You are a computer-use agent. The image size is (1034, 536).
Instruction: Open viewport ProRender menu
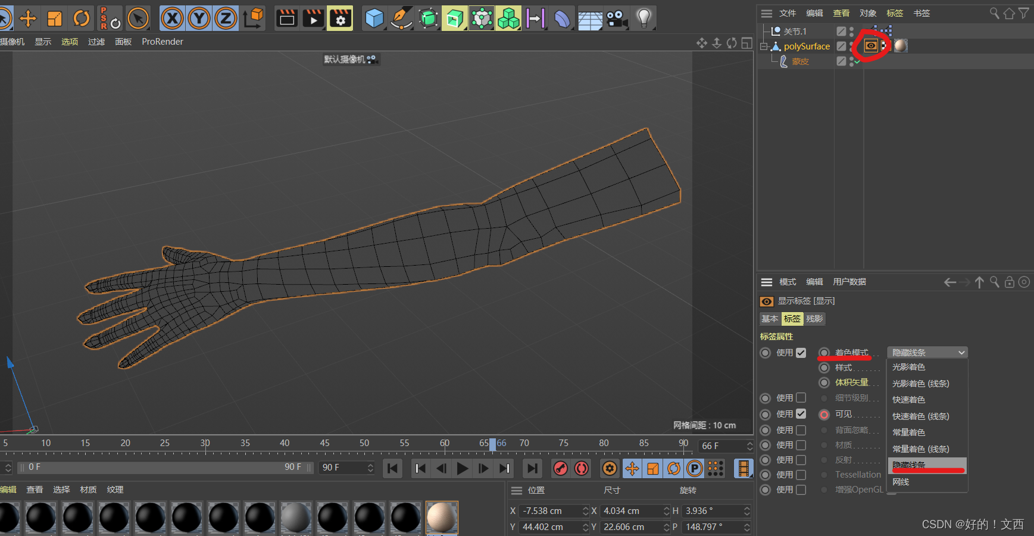tap(163, 42)
